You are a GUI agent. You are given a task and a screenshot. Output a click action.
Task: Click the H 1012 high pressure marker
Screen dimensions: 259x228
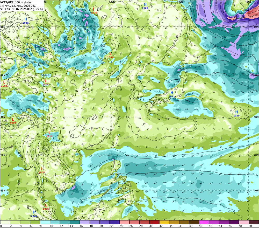[34, 213]
